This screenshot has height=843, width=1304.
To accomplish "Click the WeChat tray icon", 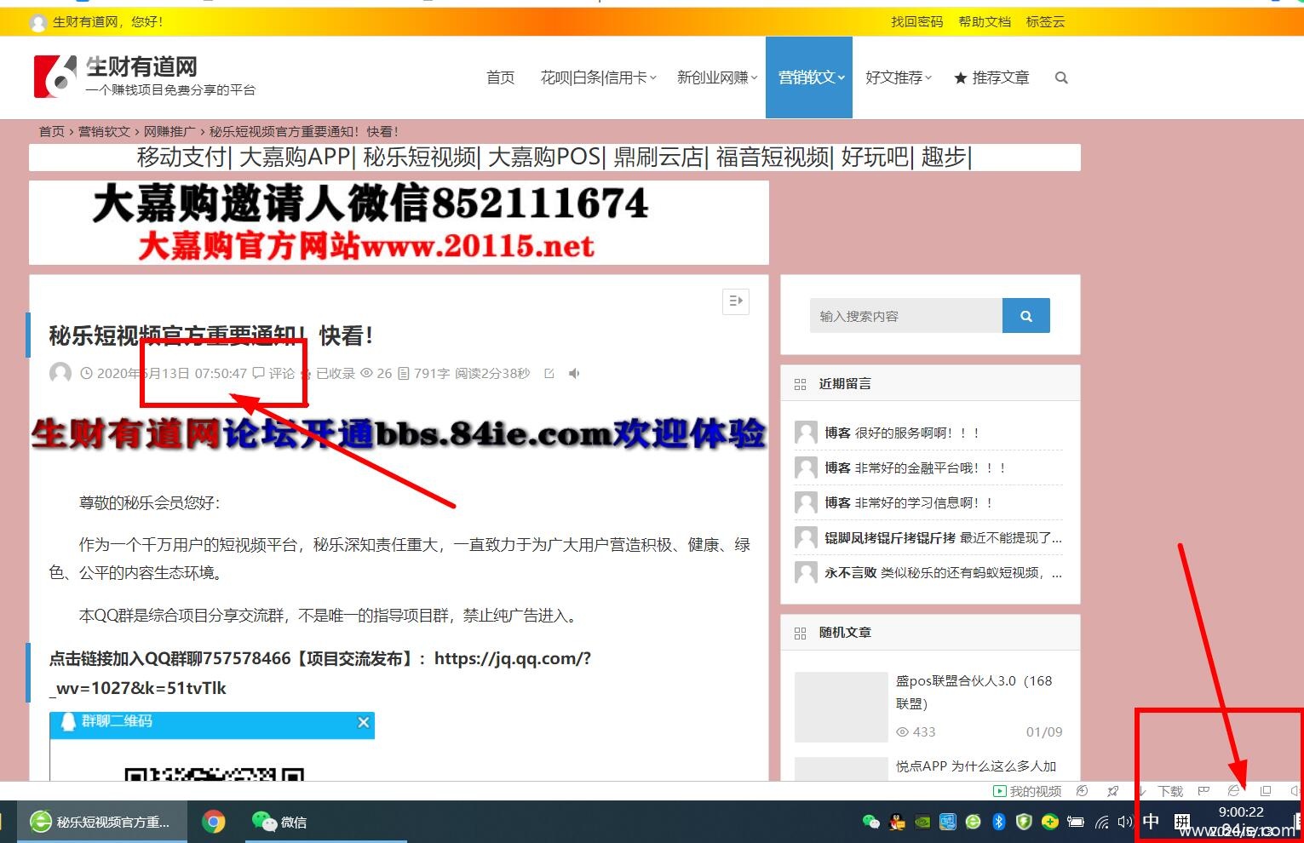I will pos(870,822).
